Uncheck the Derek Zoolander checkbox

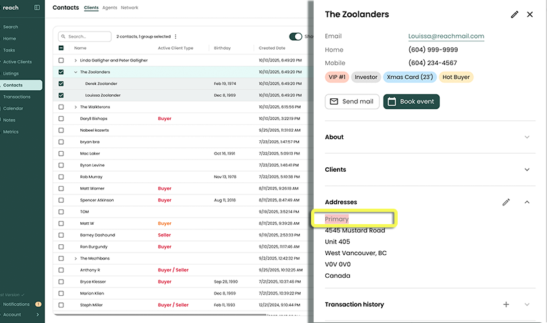point(61,83)
